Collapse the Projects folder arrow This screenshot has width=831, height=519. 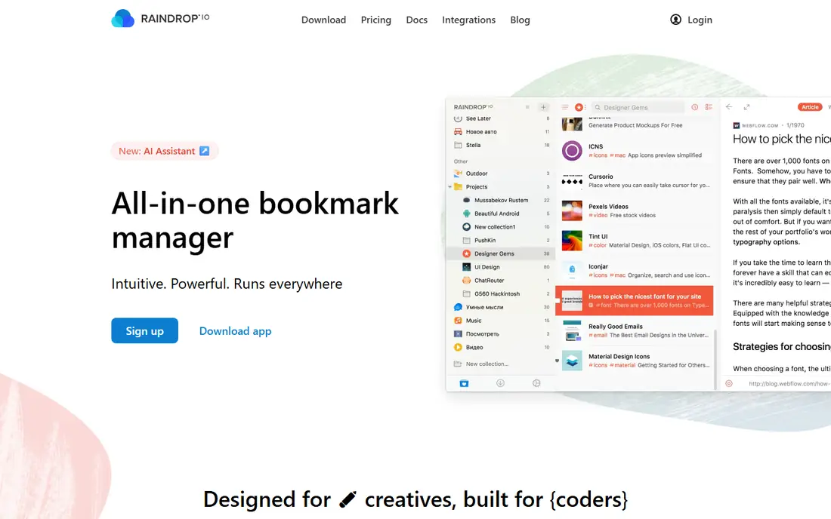(x=450, y=187)
